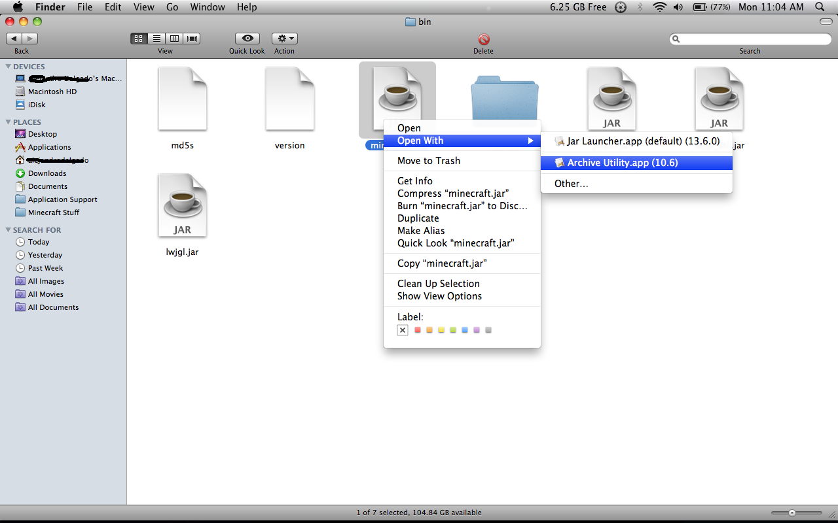
Task: Collapse the PLACES sidebar section
Action: tap(8, 122)
